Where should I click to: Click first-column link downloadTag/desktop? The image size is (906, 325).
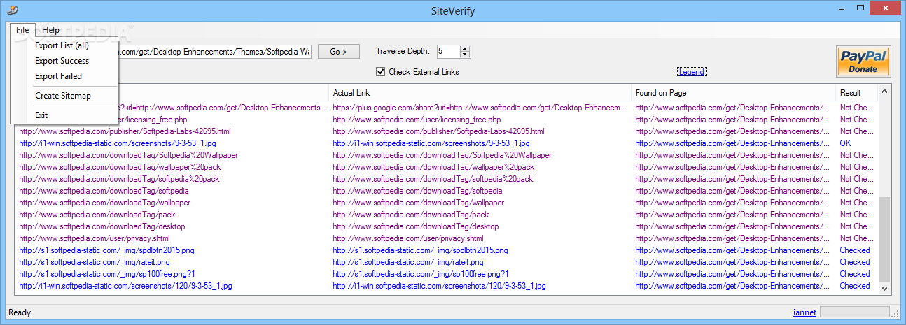click(x=102, y=226)
